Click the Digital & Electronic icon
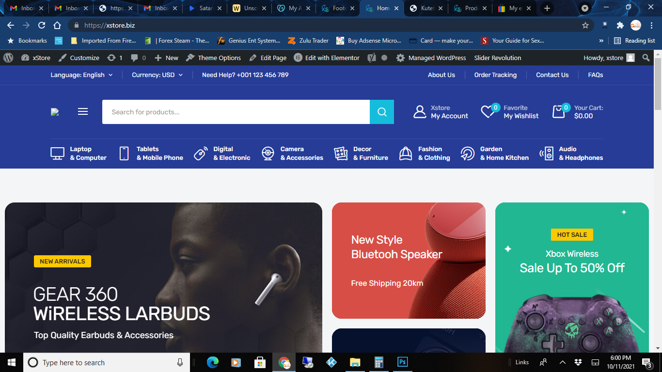This screenshot has width=662, height=372. 201,154
